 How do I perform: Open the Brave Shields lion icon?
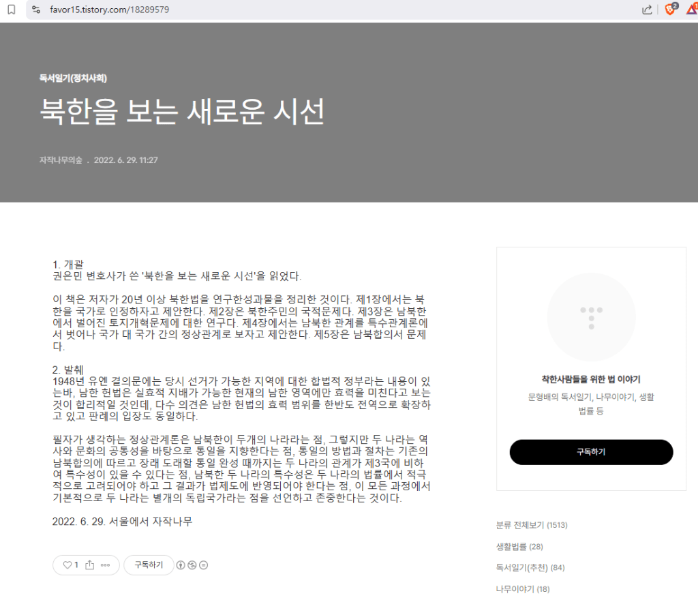[671, 9]
